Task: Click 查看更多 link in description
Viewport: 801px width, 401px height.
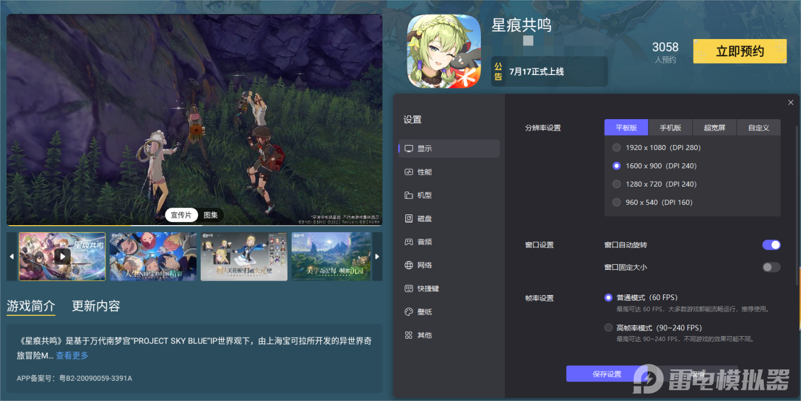Action: [x=72, y=356]
